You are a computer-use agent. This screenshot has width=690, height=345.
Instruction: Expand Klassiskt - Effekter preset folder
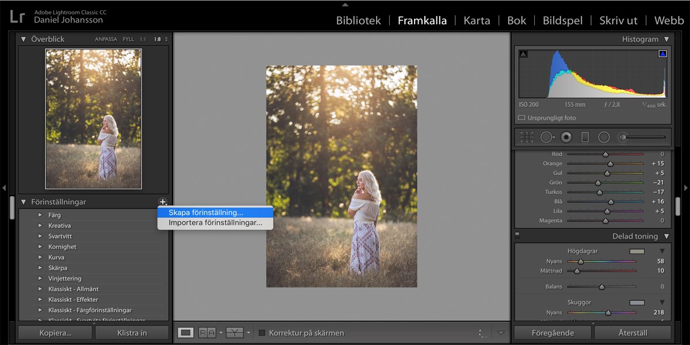[x=40, y=300]
